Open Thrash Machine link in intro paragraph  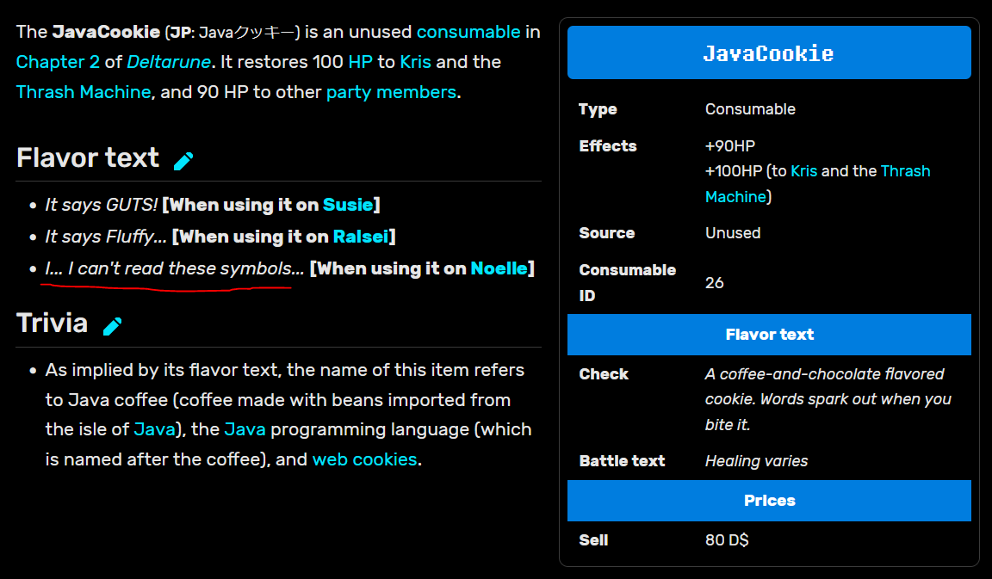84,92
